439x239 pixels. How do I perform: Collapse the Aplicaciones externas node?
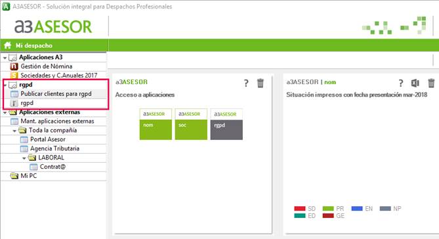tap(5, 113)
